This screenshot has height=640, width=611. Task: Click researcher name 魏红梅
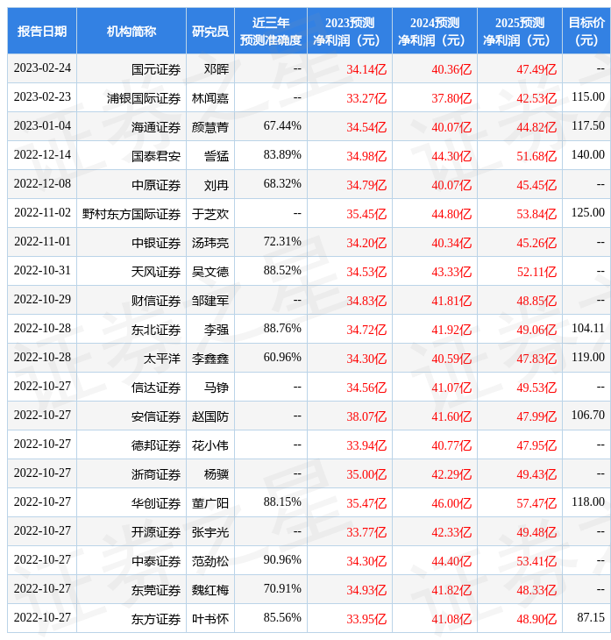pyautogui.click(x=210, y=591)
